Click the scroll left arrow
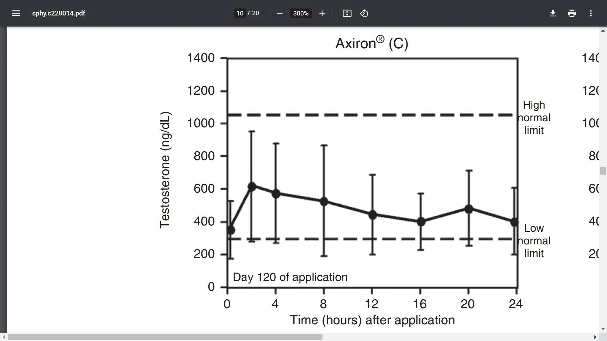 [3, 337]
